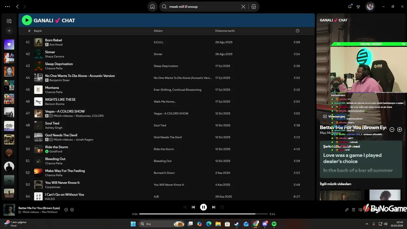Open the Spotify three-dots app menu
This screenshot has width=407, height=229.
[7, 6]
